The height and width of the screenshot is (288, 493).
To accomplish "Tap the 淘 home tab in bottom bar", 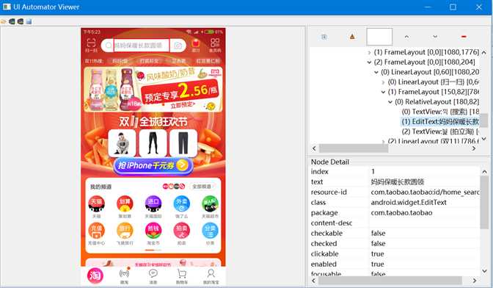I will (x=95, y=276).
